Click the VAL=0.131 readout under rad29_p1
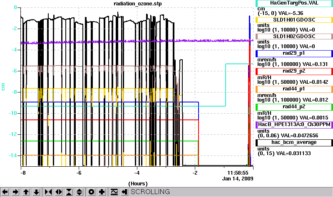 315,64
